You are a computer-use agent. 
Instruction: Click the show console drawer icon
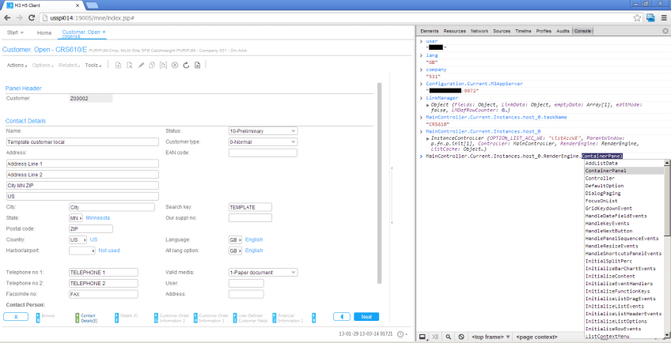point(435,337)
